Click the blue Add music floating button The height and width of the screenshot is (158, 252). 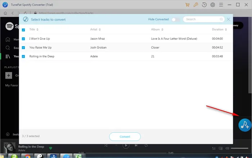coord(244,125)
